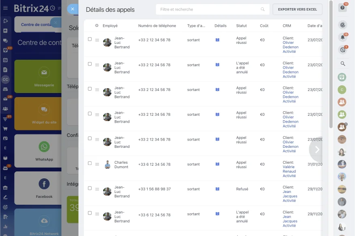This screenshot has width=355, height=236.
Task: Click Exporter vers Excel button
Action: click(297, 9)
